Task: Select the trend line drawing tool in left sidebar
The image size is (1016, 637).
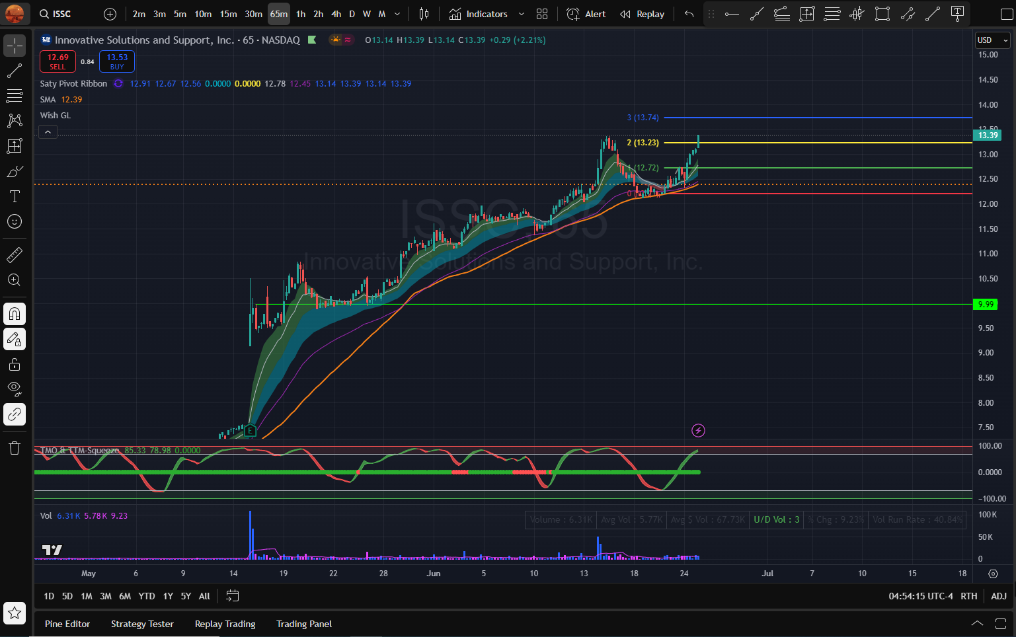Action: (15, 71)
